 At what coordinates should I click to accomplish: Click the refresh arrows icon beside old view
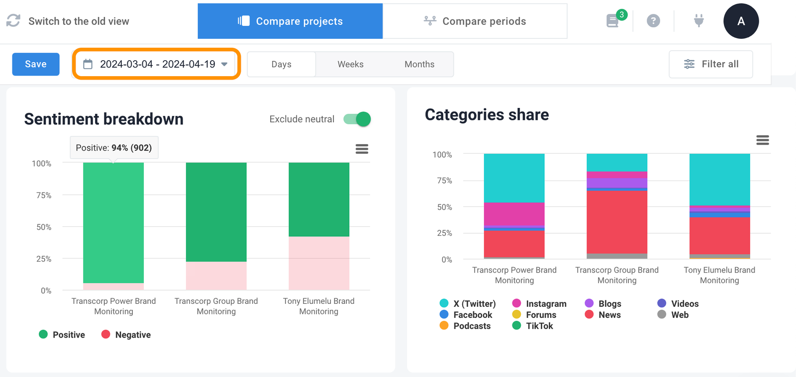pyautogui.click(x=13, y=20)
